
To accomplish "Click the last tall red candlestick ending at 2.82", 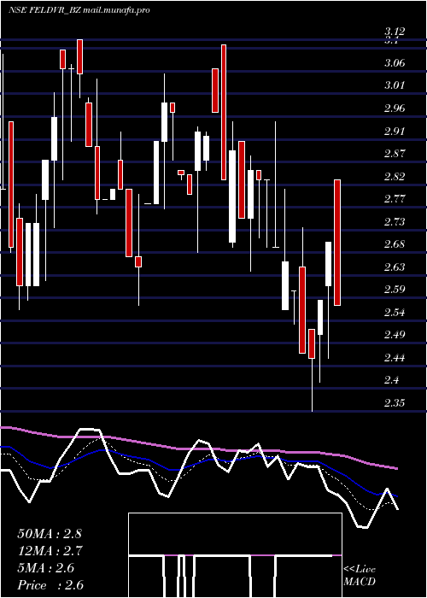I will tap(337, 243).
